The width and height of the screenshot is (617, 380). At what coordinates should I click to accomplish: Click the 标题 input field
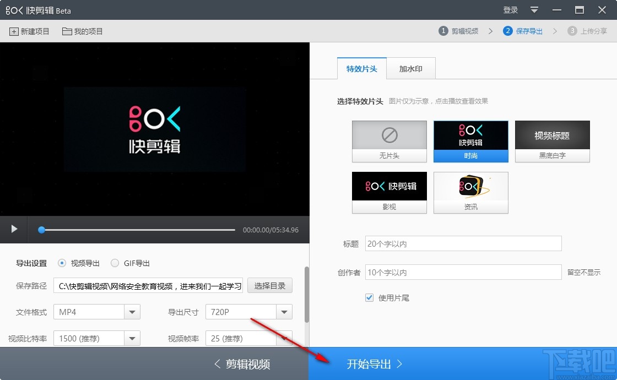463,243
